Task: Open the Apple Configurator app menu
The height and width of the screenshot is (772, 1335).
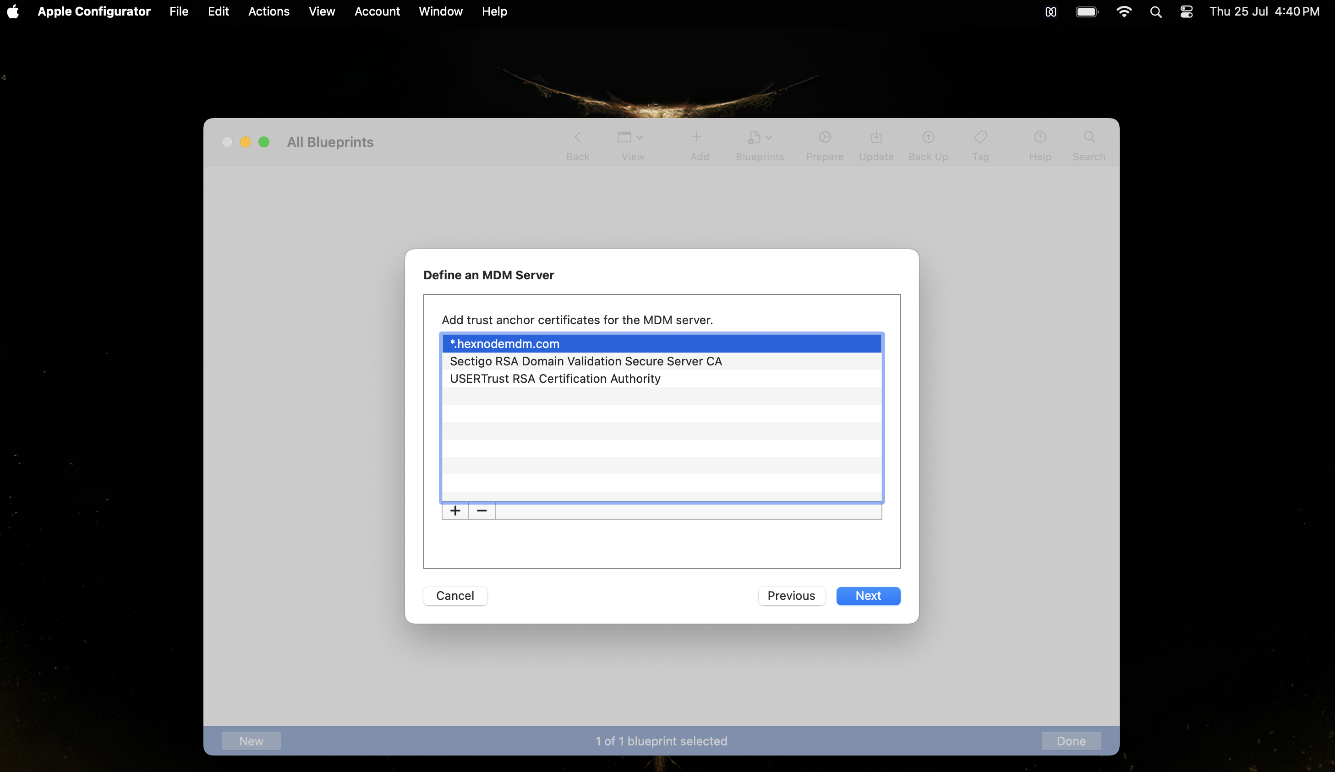Action: pos(94,11)
